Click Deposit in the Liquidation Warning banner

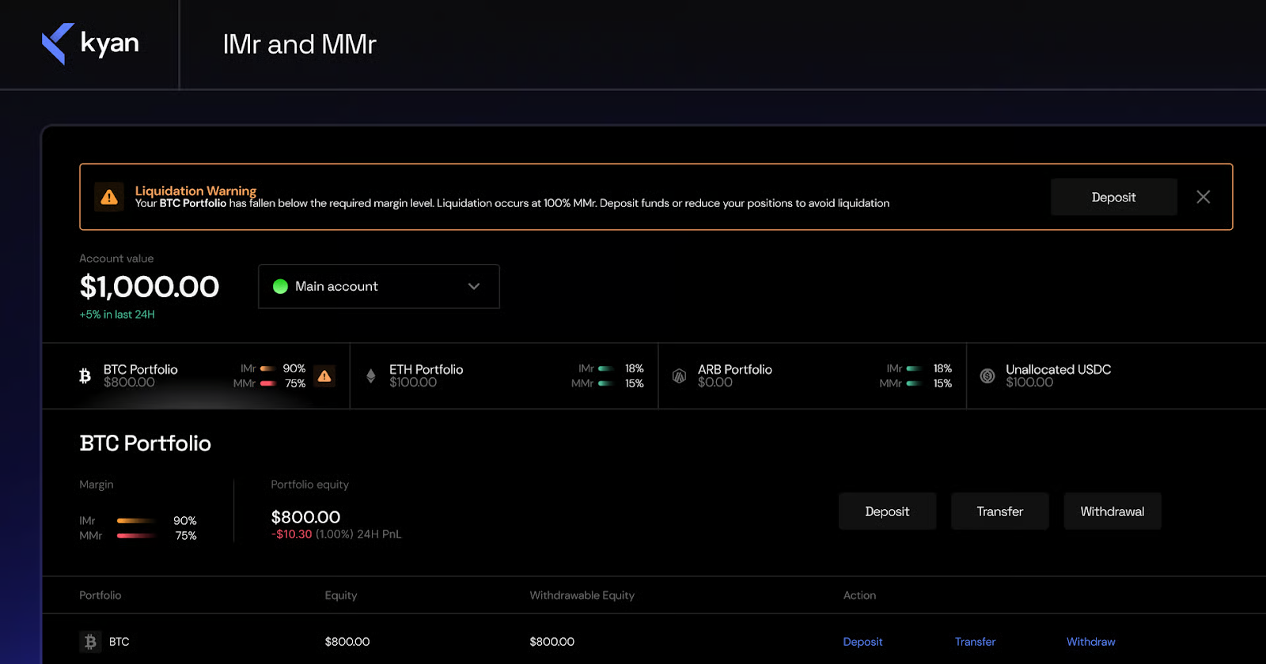click(1113, 197)
